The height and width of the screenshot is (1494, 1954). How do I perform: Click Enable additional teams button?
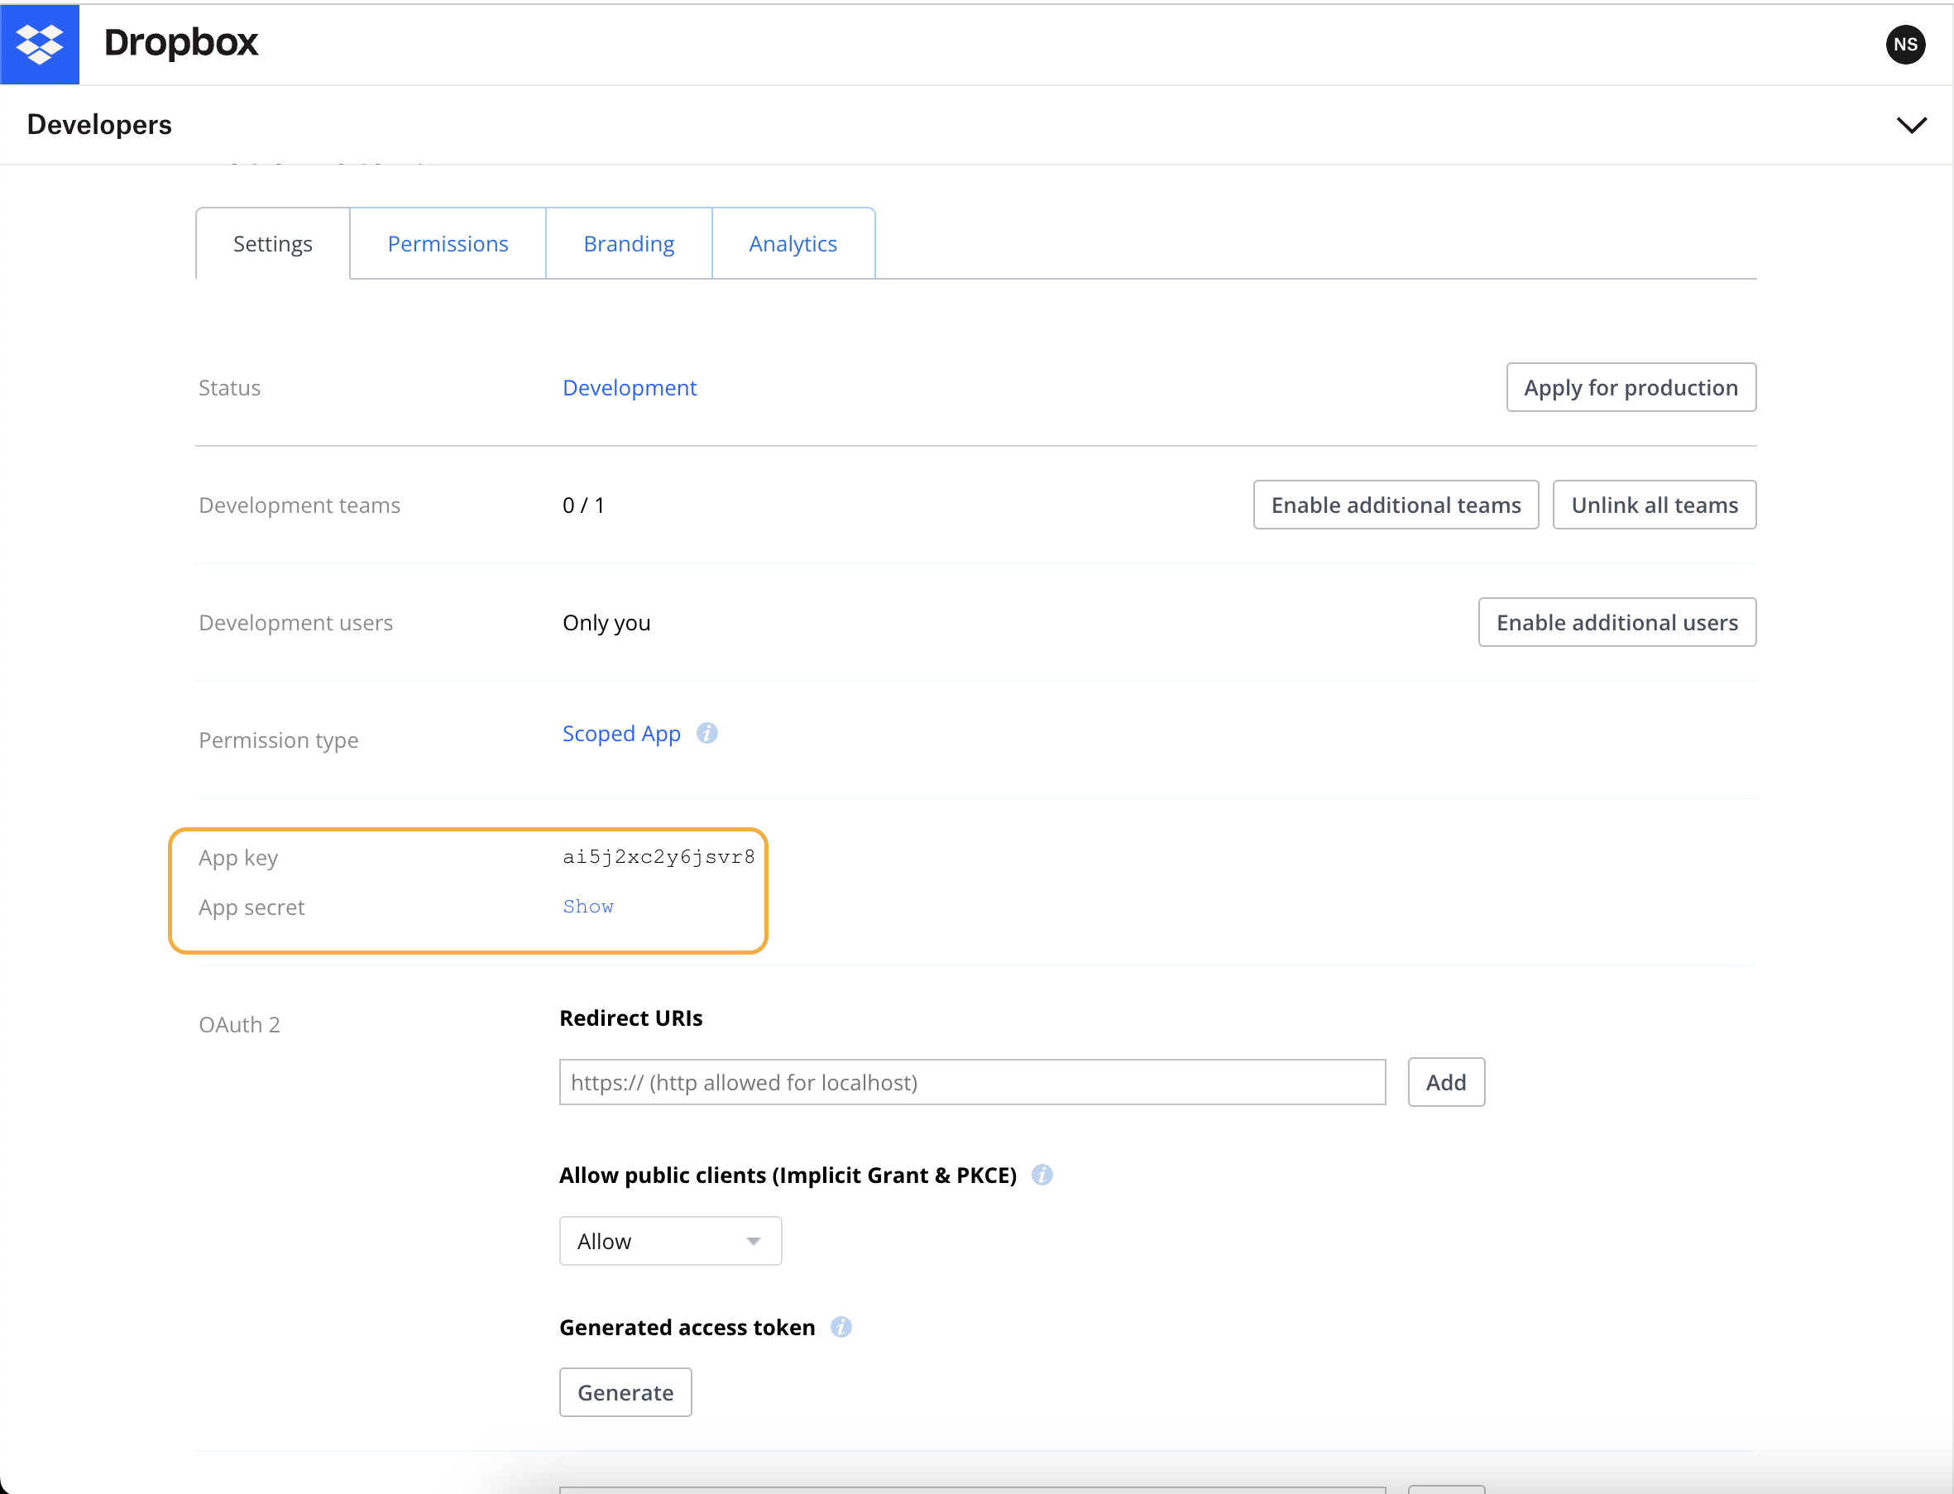point(1395,505)
